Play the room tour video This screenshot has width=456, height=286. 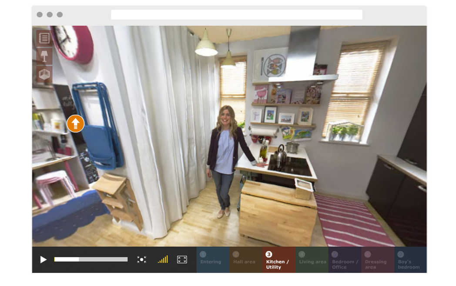[x=43, y=259]
